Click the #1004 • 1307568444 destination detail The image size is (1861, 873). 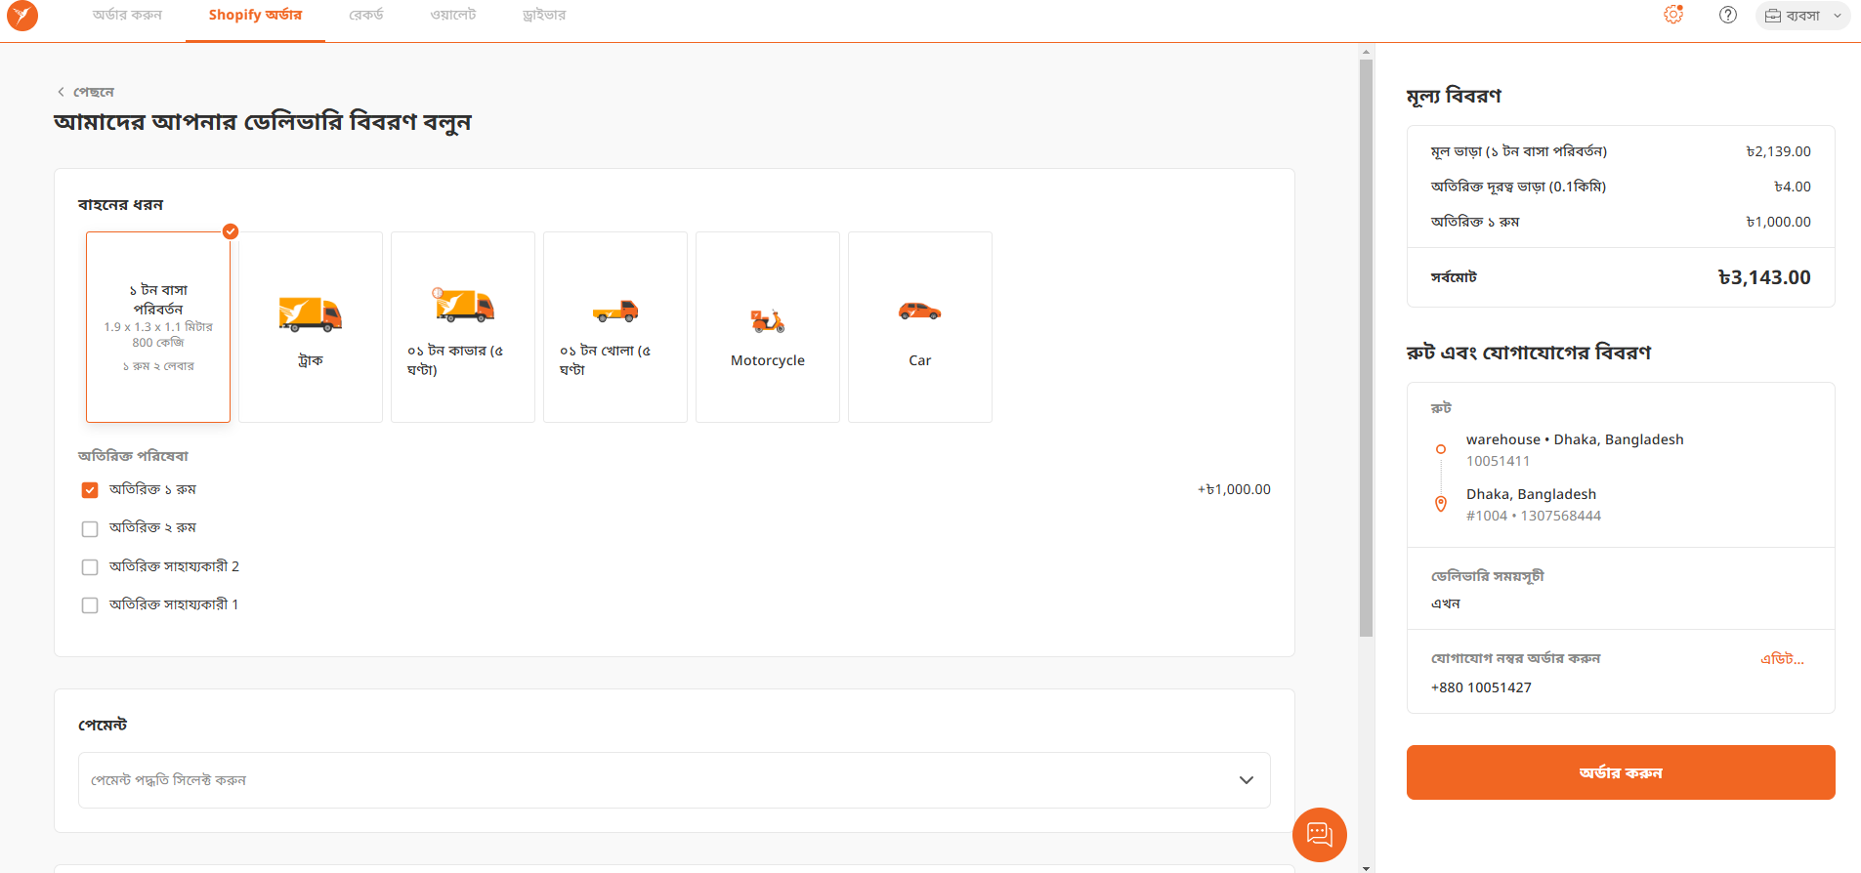(1534, 516)
